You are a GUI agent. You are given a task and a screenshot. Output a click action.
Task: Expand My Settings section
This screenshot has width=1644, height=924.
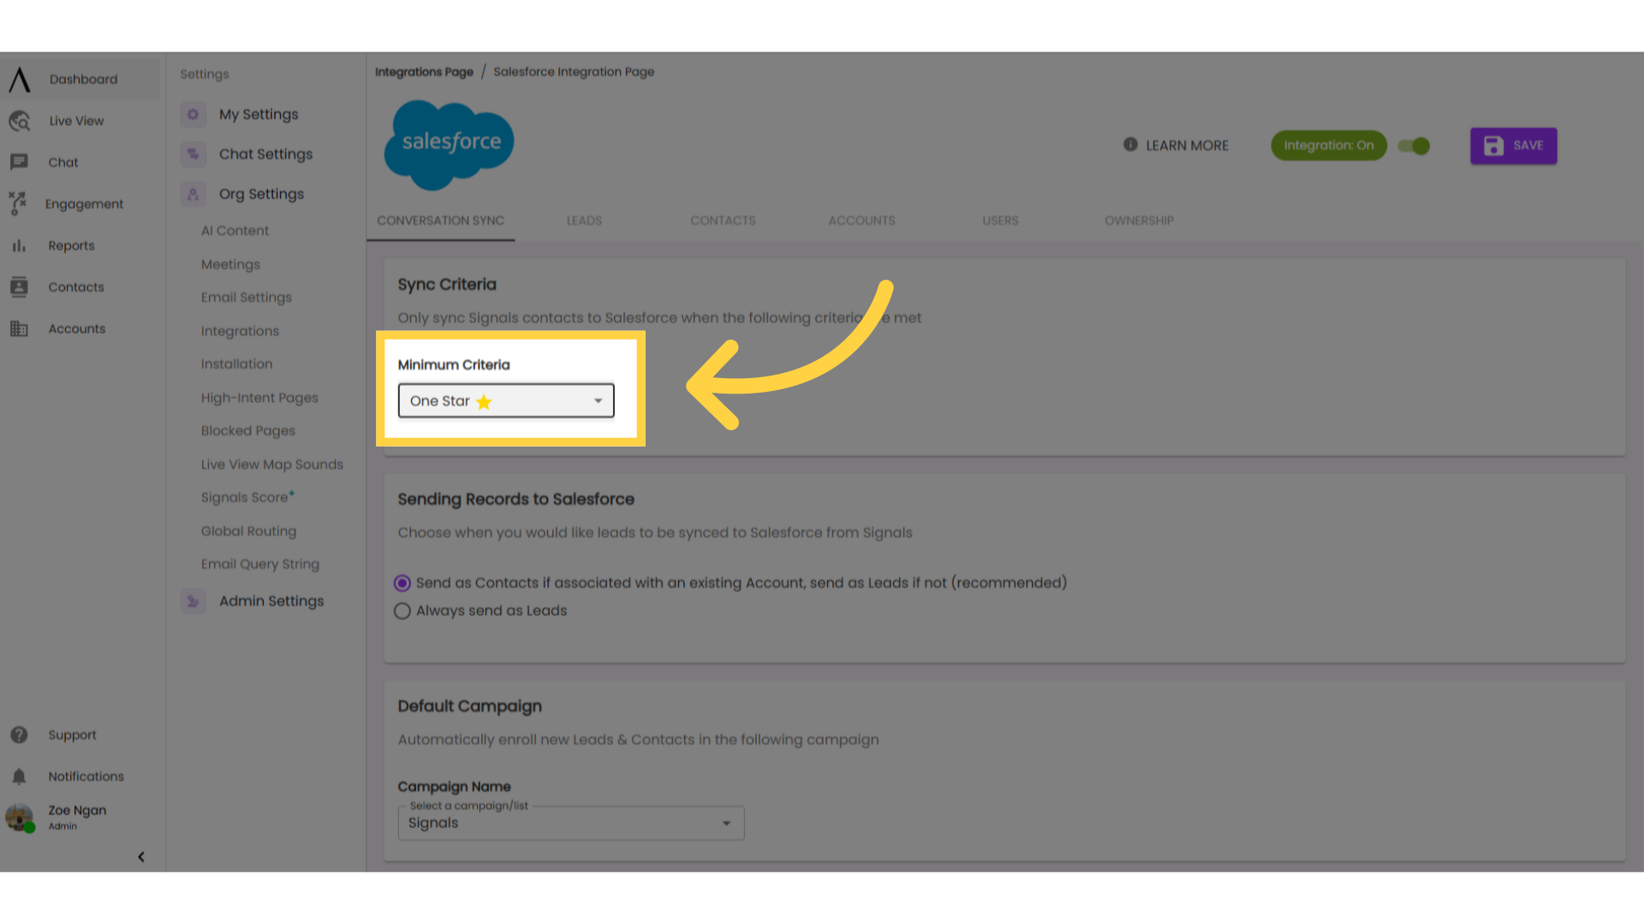click(x=259, y=114)
